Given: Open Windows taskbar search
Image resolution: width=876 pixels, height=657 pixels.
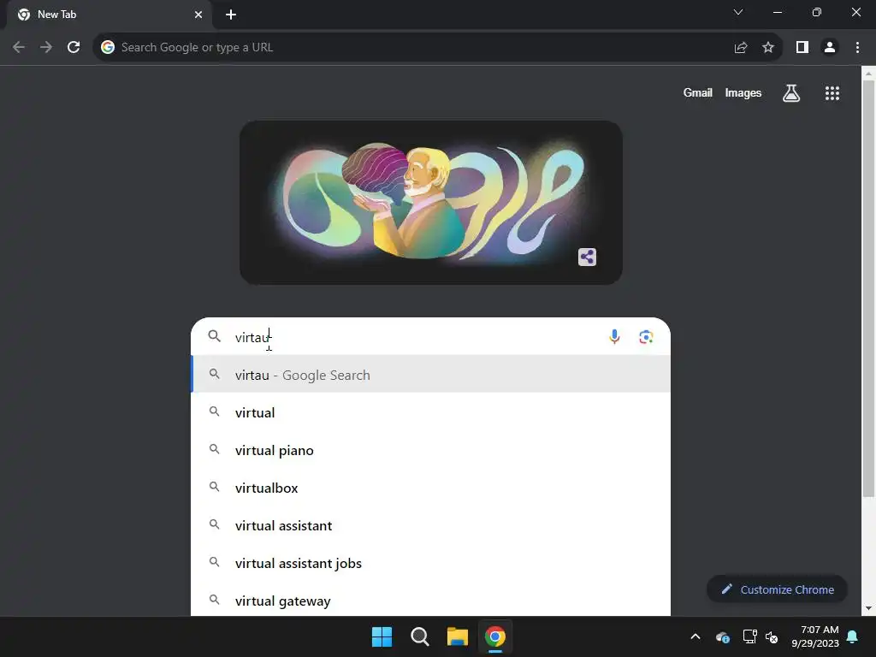Looking at the screenshot, I should tap(419, 636).
